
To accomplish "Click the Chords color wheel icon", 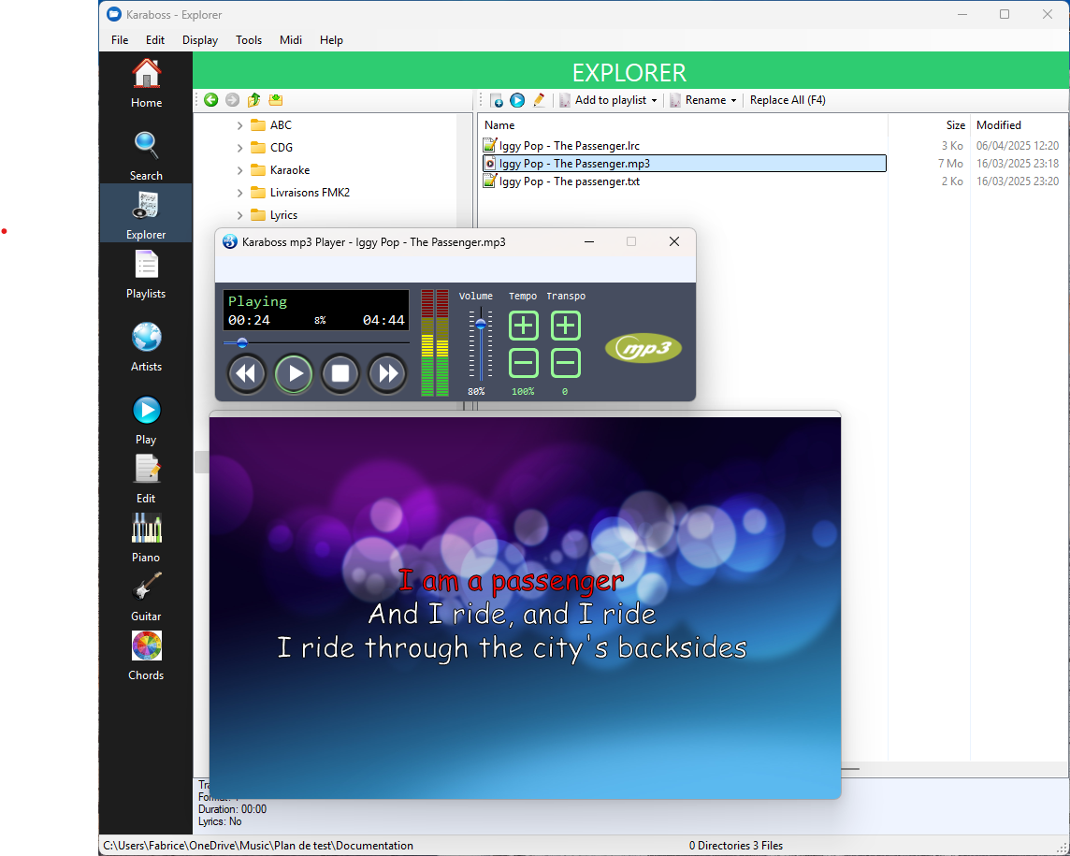I will (146, 646).
